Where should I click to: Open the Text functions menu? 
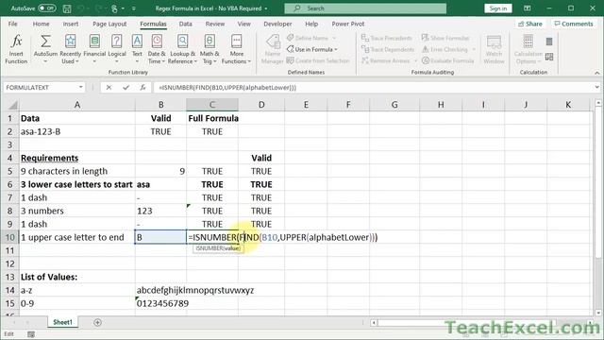[137, 49]
